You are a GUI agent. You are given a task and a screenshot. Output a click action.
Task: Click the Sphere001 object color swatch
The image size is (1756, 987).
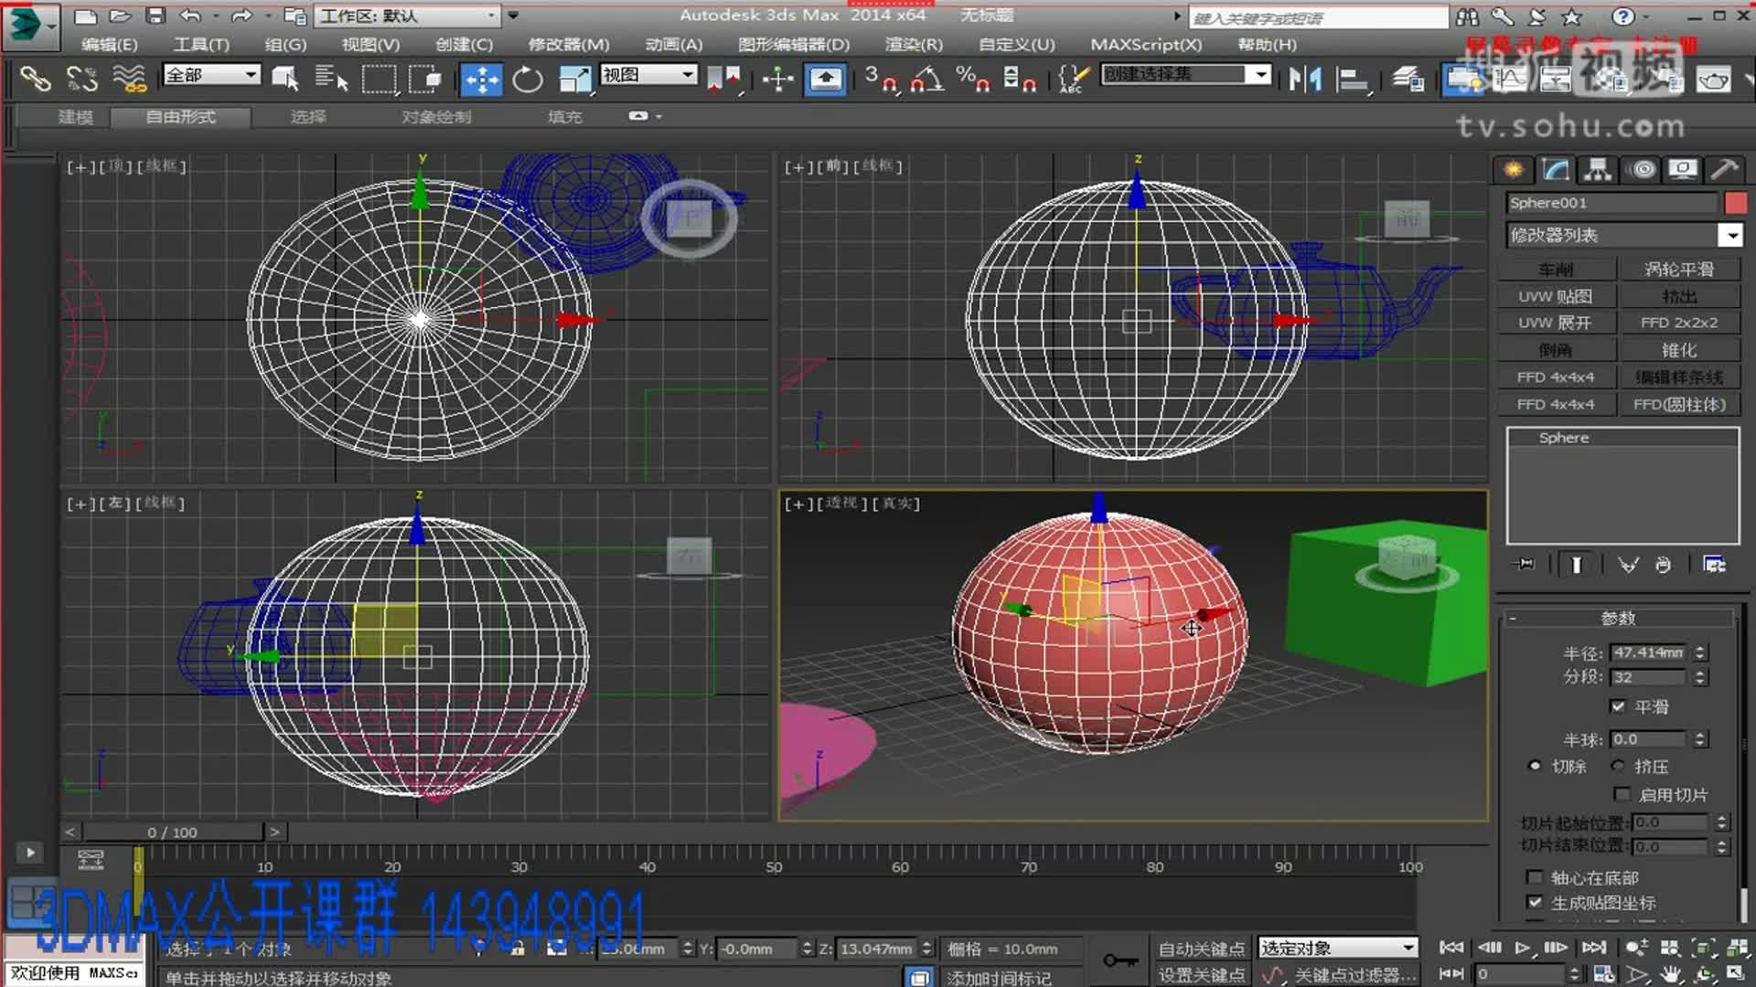click(x=1736, y=202)
